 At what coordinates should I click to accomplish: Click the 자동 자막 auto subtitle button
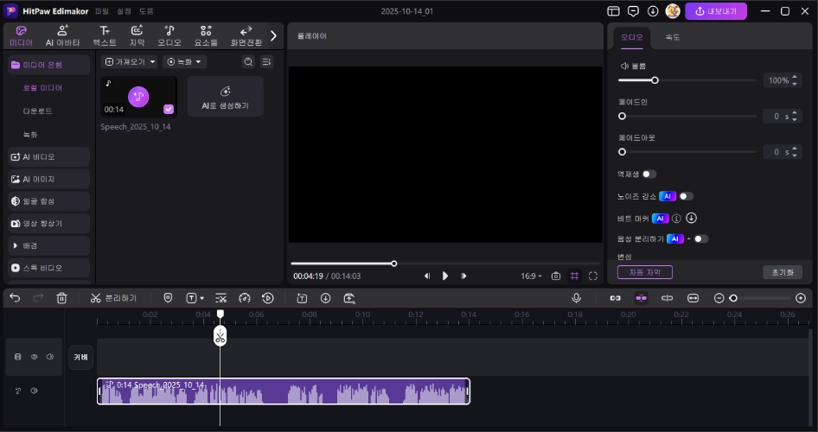pos(644,272)
